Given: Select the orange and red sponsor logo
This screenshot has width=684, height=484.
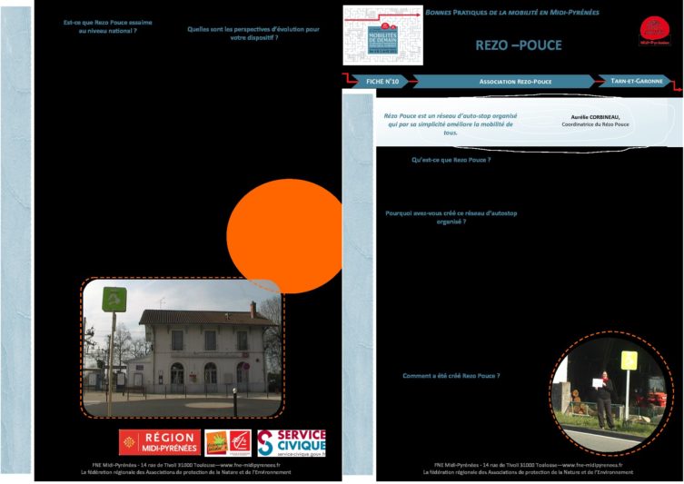Looking at the screenshot, I should click(228, 442).
